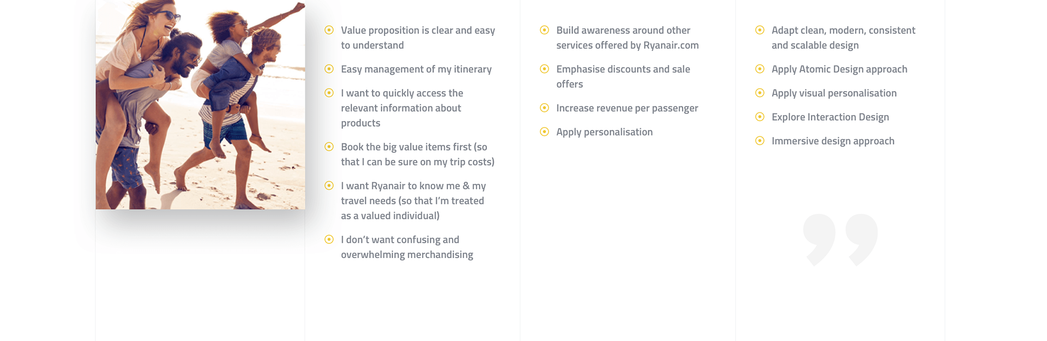Viewport: 1047px width, 341px height.
Task: Click the bullet beside "Emphasise discounts and sale offers"
Action: (544, 69)
